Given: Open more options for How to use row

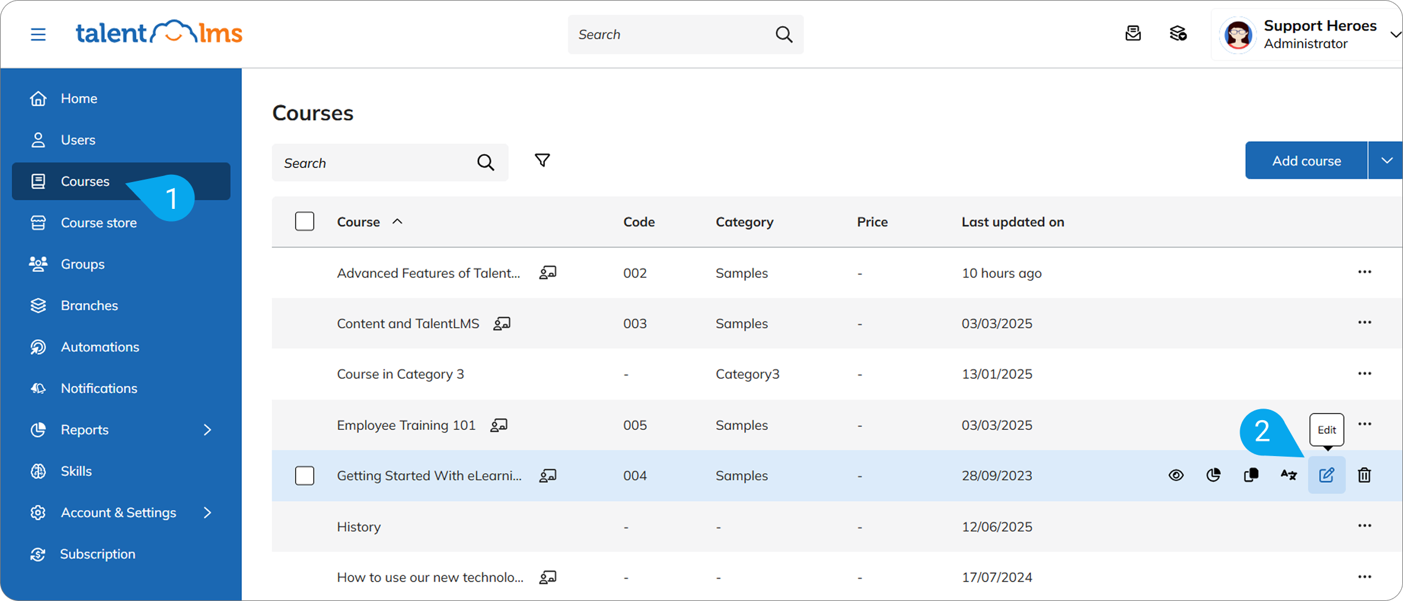Looking at the screenshot, I should (x=1365, y=577).
